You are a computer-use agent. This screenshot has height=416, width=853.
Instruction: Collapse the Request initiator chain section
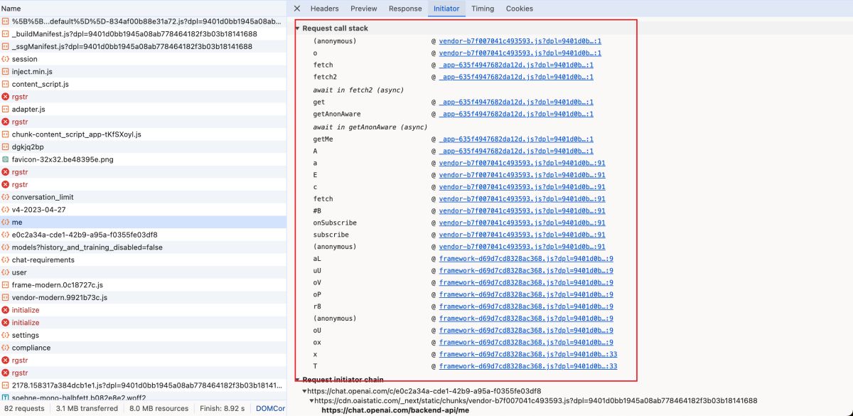tap(298, 380)
